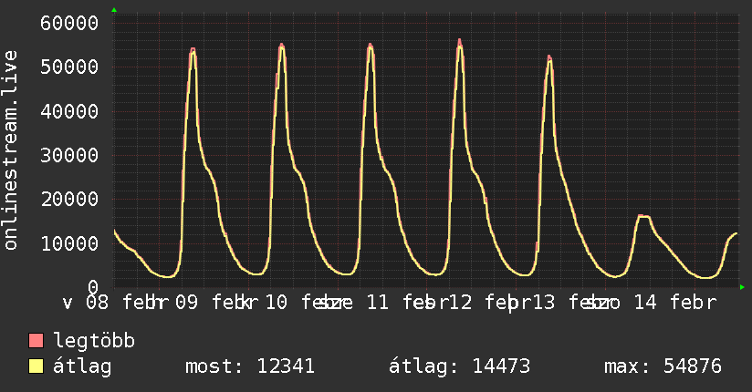Click the onlinestream.live vertical axis title
Viewport: 752px width, 392px height.
pyautogui.click(x=11, y=150)
